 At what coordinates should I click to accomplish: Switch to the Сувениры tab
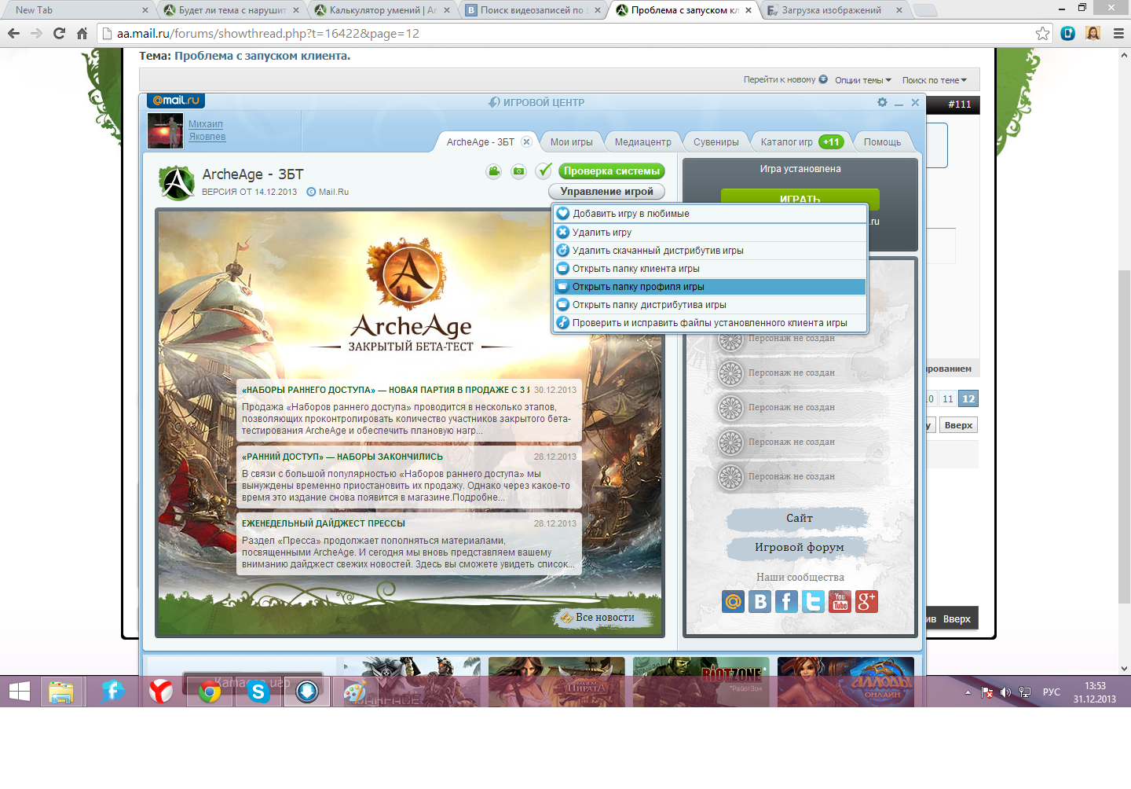click(x=716, y=142)
